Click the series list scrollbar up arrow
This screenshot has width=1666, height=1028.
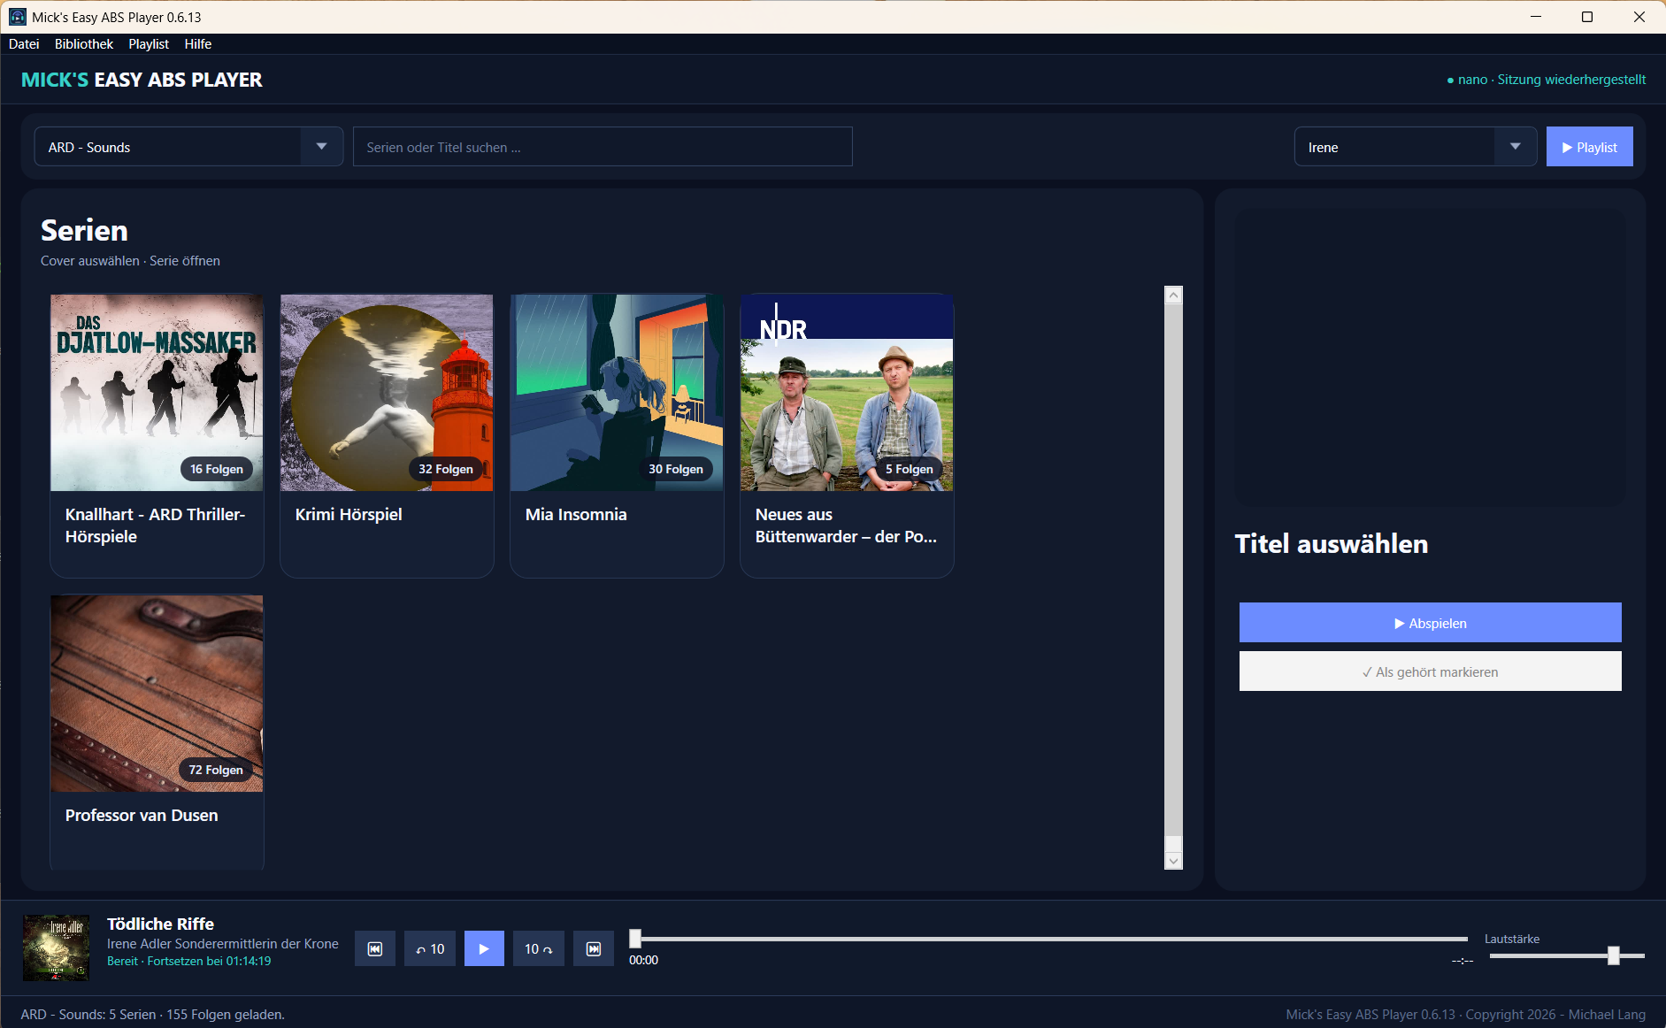(1174, 295)
